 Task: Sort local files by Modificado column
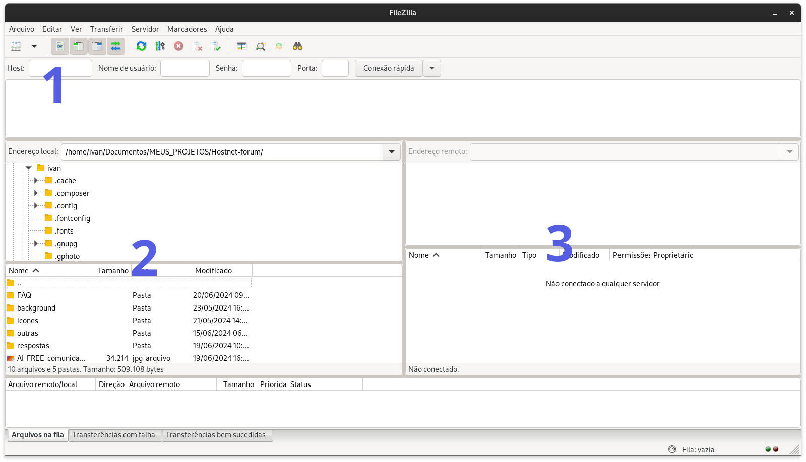pyautogui.click(x=222, y=271)
